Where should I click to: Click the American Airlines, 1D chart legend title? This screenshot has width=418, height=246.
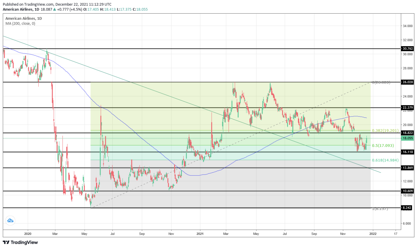[x=24, y=18]
